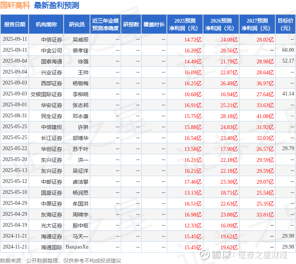Click the 最新盈利预测 heading
Image resolution: width=296 pixels, height=264 pixels.
tap(56, 5)
